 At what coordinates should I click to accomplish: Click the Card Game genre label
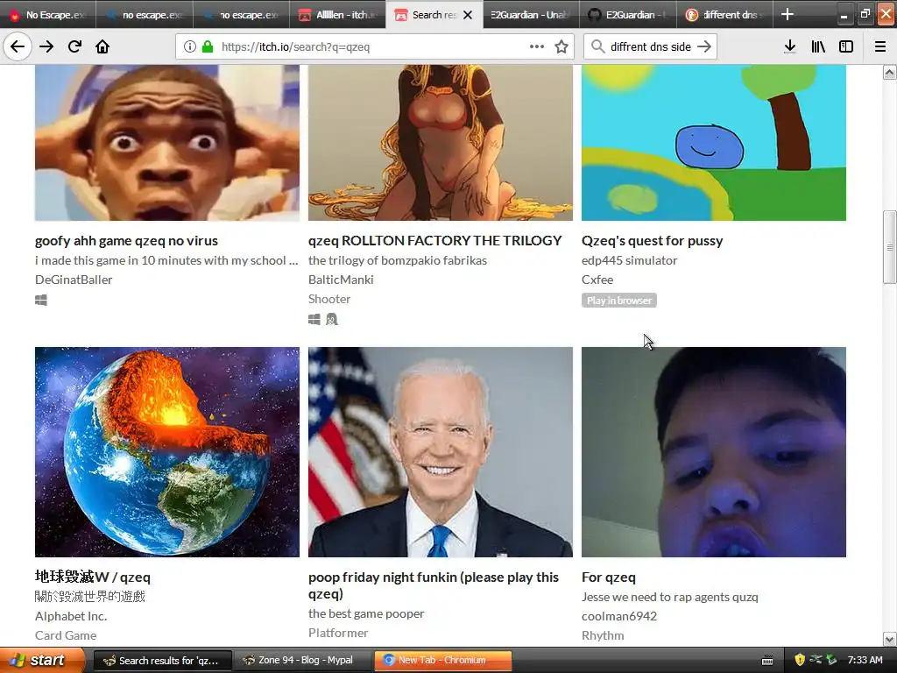(x=66, y=635)
